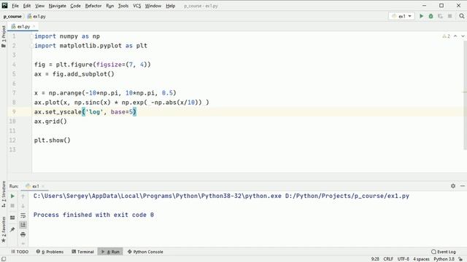The width and height of the screenshot is (467, 262).
Task: Jump to next highlighted error arrow
Action: pos(463,36)
